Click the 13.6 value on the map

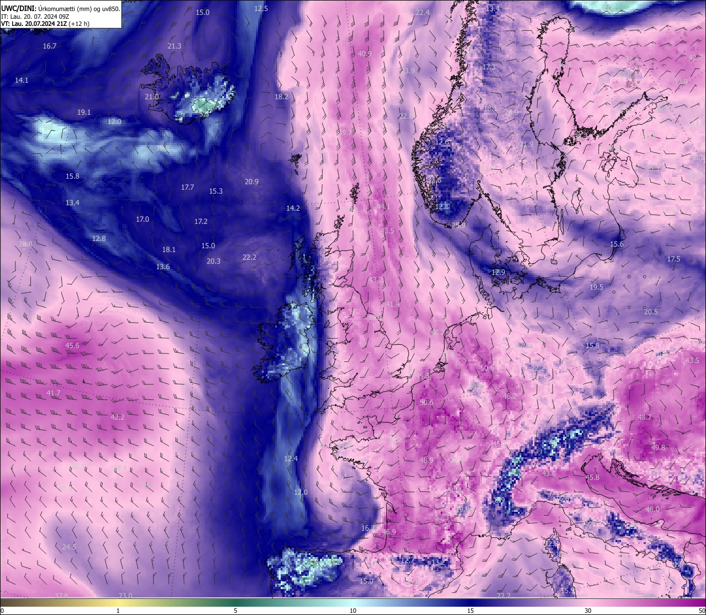click(163, 266)
